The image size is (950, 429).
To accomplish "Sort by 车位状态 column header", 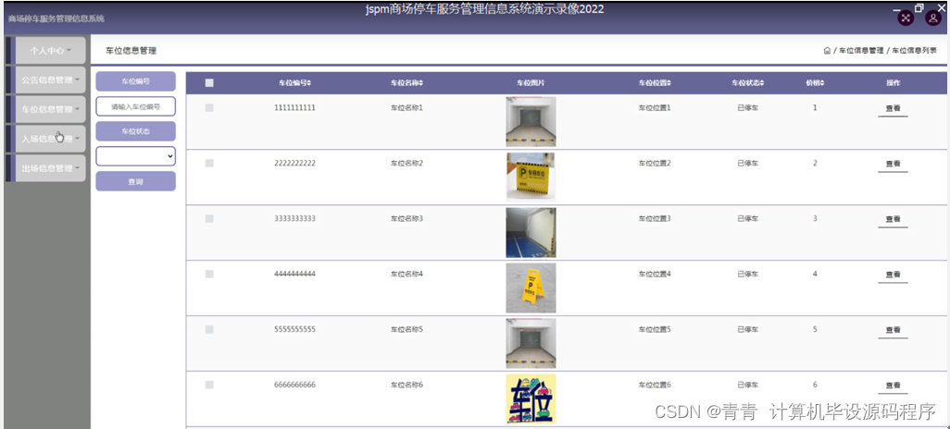I will [747, 83].
